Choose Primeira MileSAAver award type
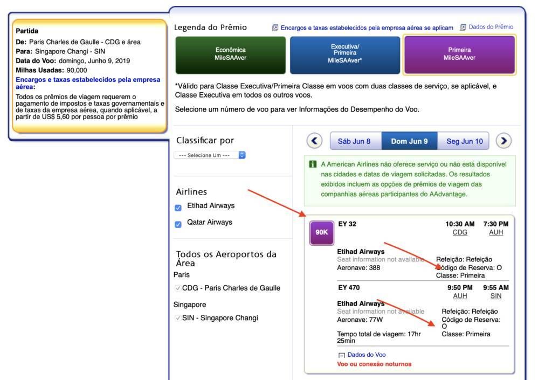The height and width of the screenshot is (380, 552). [x=459, y=55]
